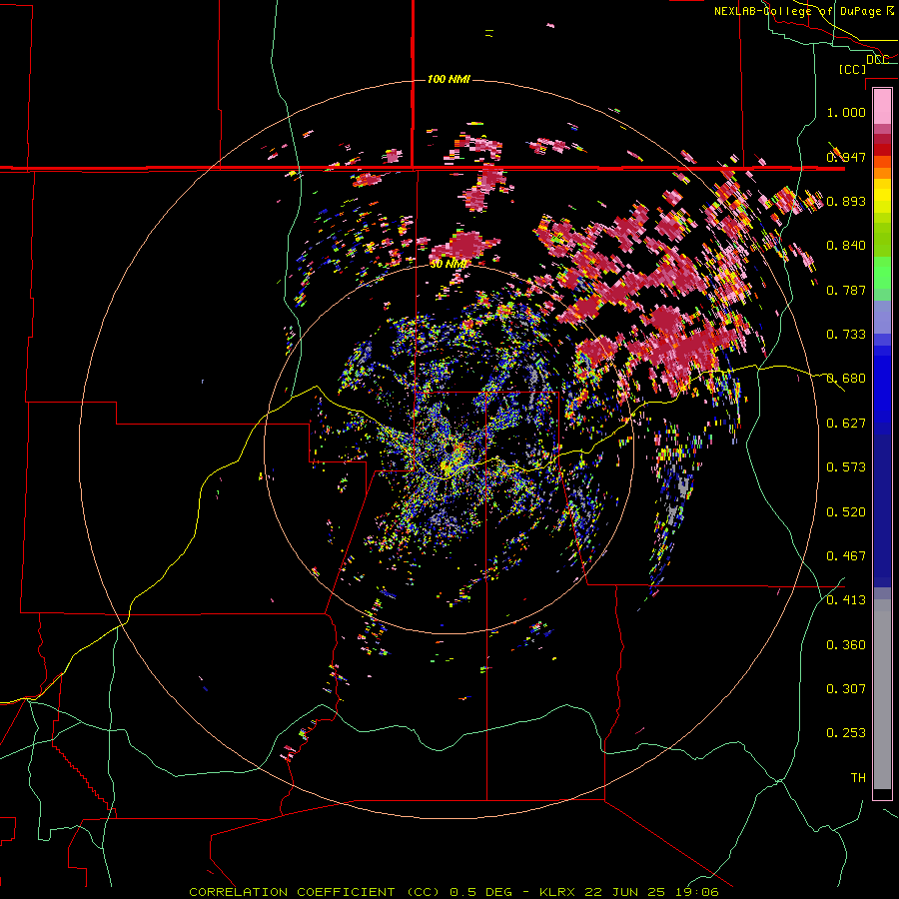Select the 0.253 scale value

pos(846,733)
